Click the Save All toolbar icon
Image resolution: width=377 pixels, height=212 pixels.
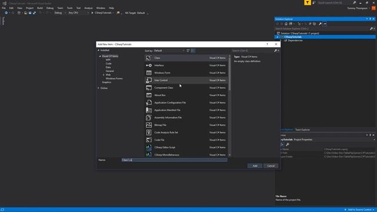[34, 13]
